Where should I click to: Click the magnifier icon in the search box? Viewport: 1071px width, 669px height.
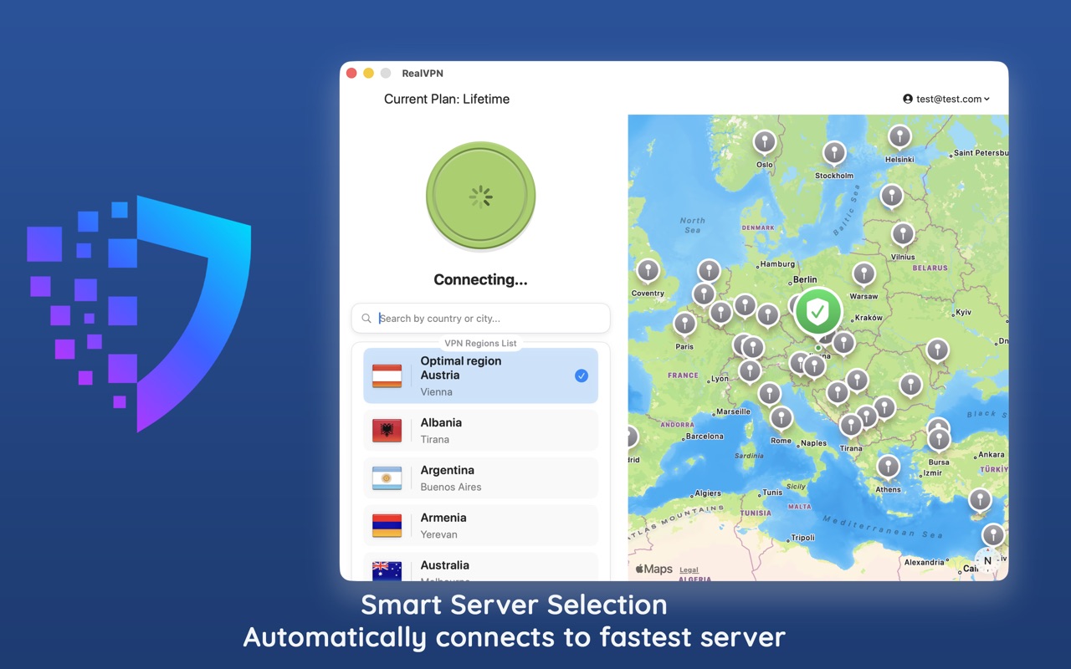pyautogui.click(x=366, y=319)
